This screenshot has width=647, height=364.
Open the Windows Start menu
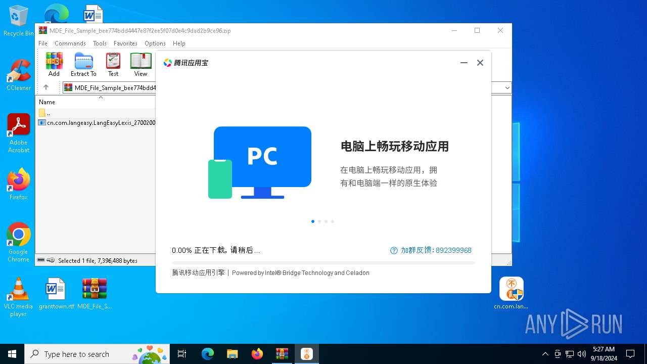click(12, 354)
